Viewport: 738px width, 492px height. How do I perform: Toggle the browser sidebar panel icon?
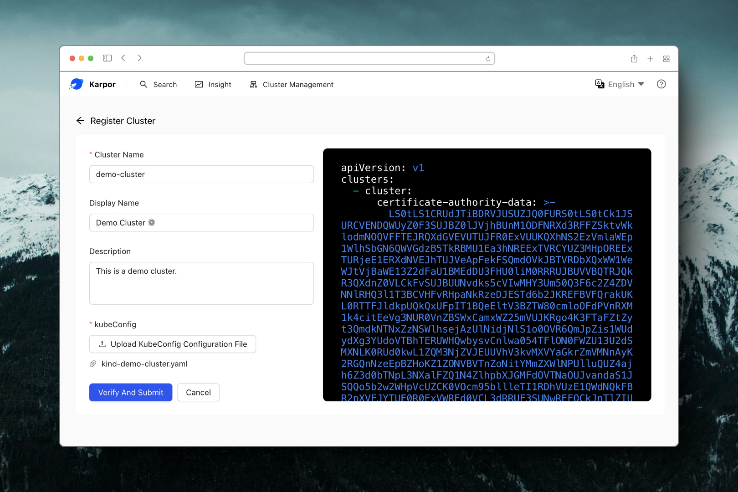coord(108,58)
